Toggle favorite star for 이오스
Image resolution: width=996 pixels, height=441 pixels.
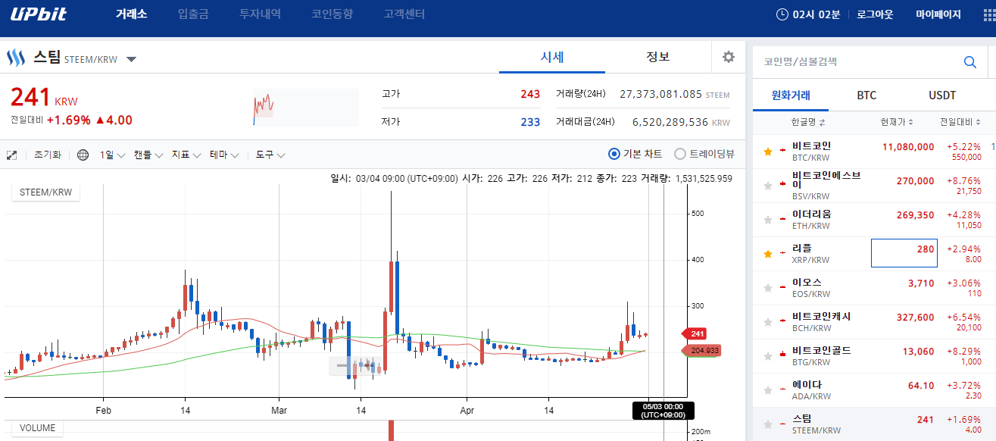pyautogui.click(x=768, y=288)
